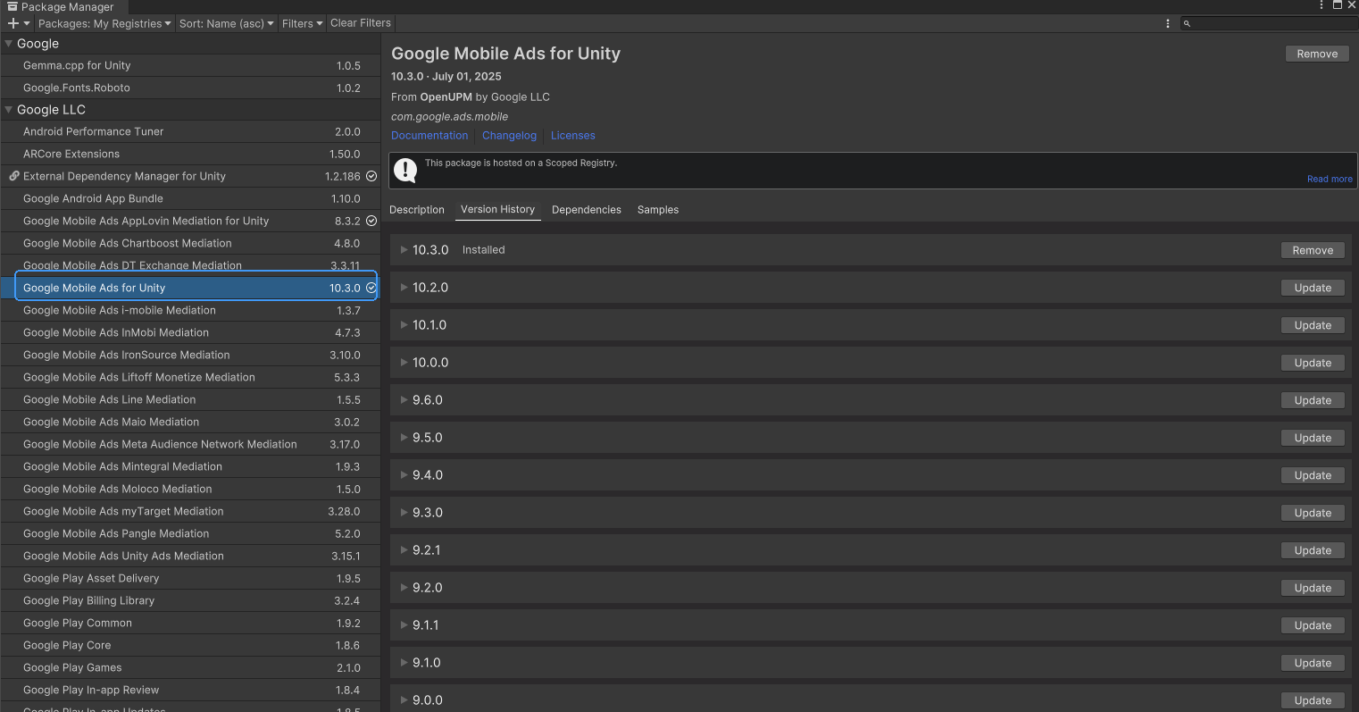Select Google Play Games package
Screen dimensions: 1359x712
190,667
